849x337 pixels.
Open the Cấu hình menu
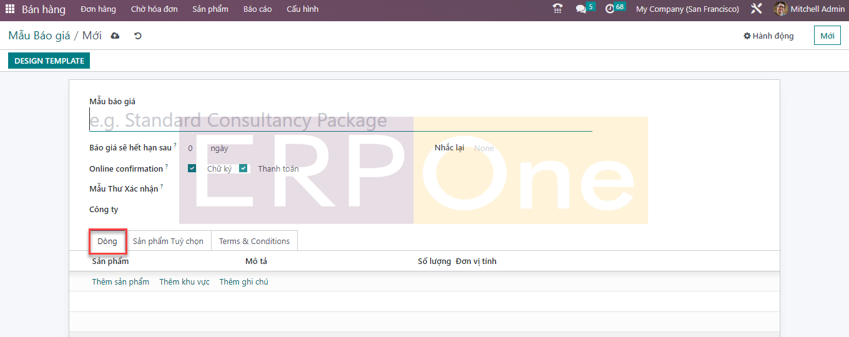click(302, 9)
